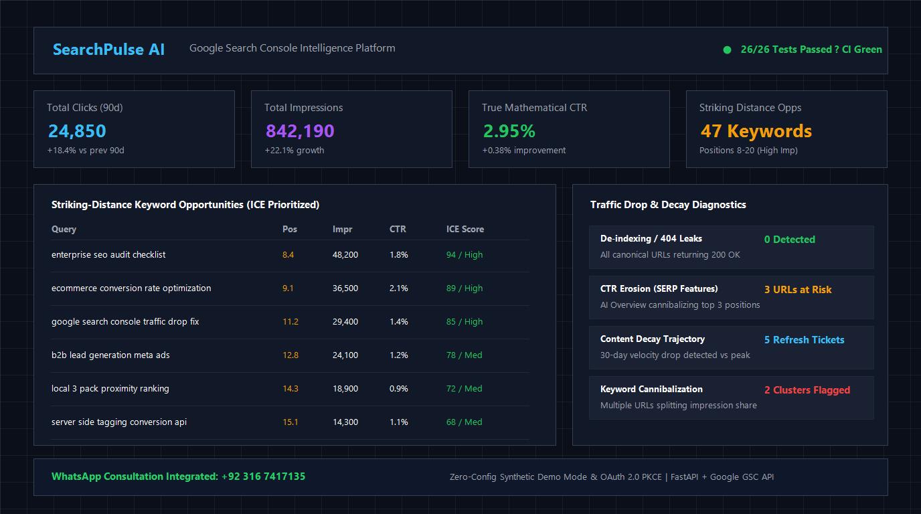921x514 pixels.
Task: Click position 12.8 value
Action: click(x=290, y=355)
